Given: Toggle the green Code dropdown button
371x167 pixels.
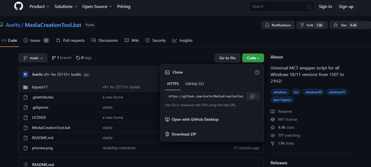Looking at the screenshot, I should tap(253, 58).
